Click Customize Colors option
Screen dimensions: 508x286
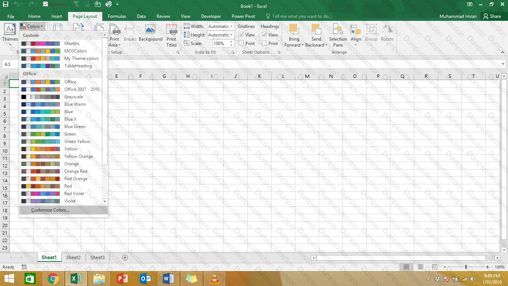pyautogui.click(x=50, y=210)
